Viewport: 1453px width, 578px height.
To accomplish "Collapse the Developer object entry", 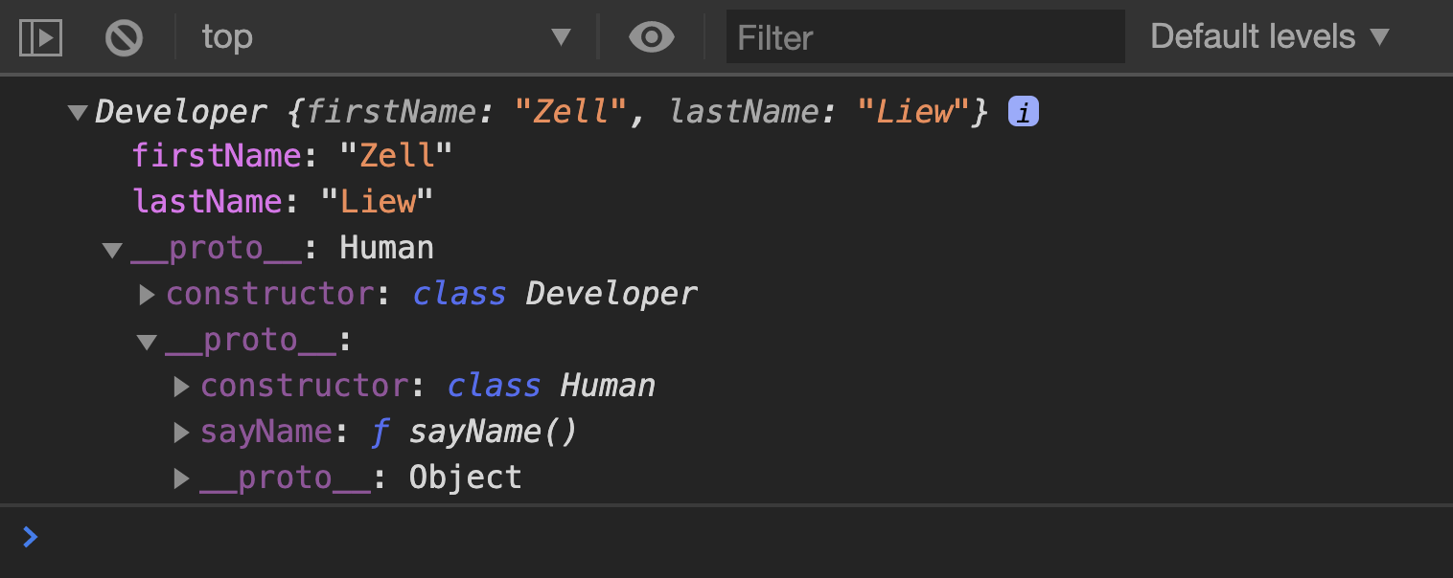I will tap(77, 111).
